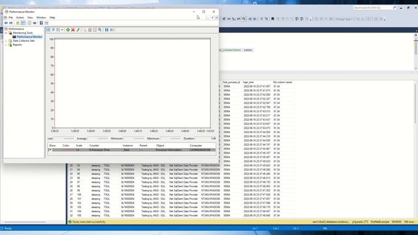The width and height of the screenshot is (418, 235).
Task: Open the File menu in Performance Monitor
Action: pos(10,18)
